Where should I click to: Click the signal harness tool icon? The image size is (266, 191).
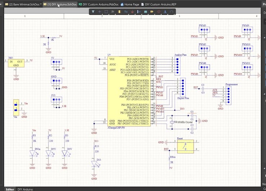coord(139,12)
